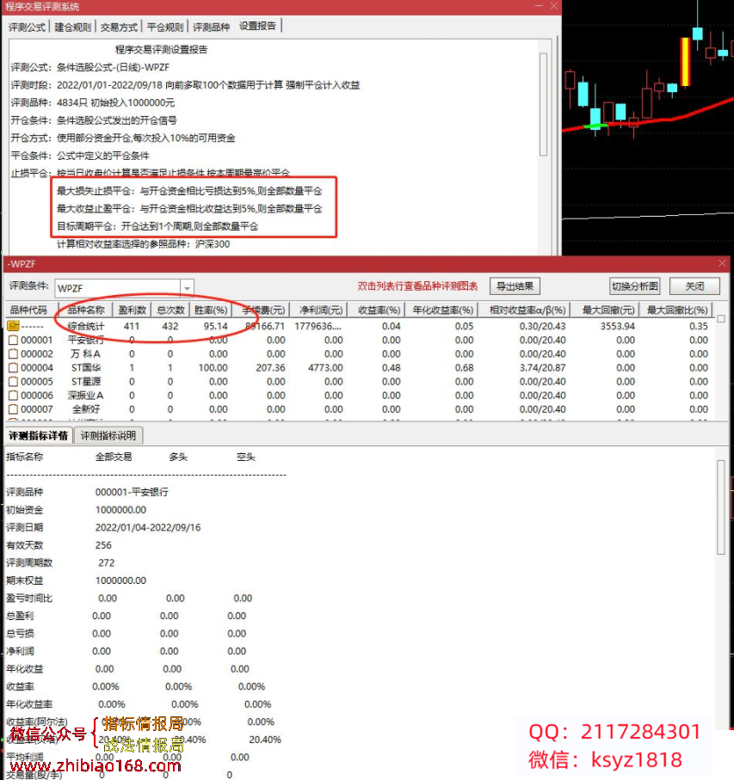The height and width of the screenshot is (780, 734).
Task: Sort by 净利润(元) column header
Action: click(x=320, y=310)
